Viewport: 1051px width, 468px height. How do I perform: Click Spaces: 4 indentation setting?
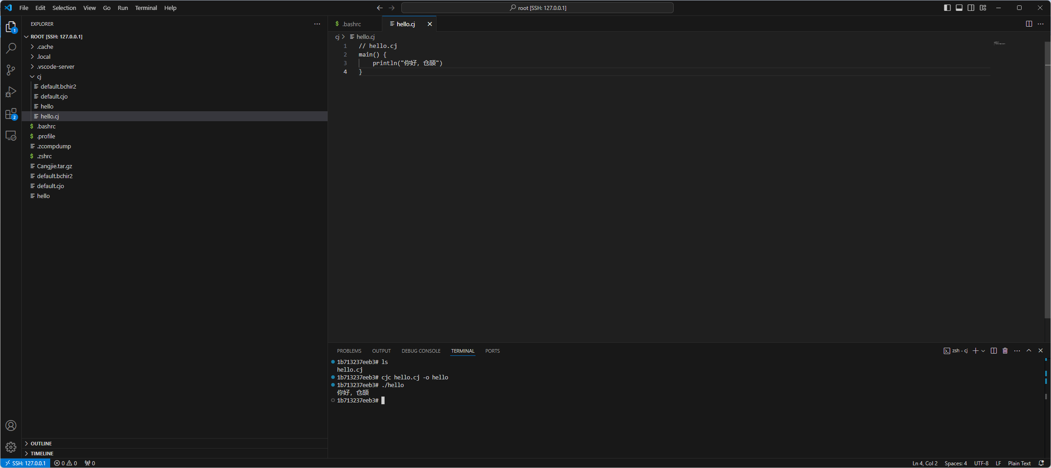tap(956, 463)
